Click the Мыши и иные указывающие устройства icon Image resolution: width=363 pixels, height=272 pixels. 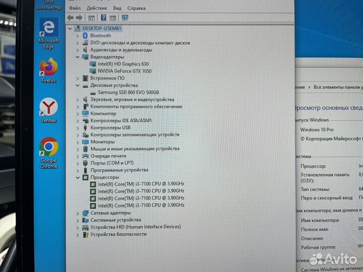tap(85, 149)
